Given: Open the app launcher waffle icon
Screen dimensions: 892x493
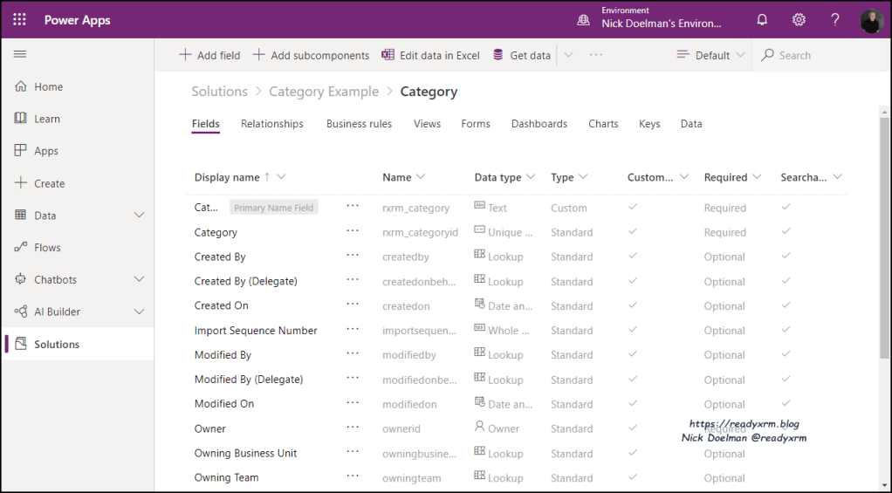Looking at the screenshot, I should point(19,20).
